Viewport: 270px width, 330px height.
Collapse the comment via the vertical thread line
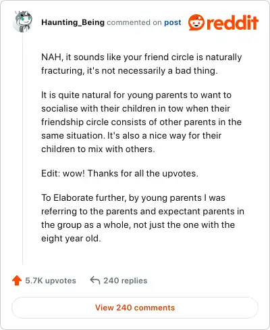coord(23,149)
